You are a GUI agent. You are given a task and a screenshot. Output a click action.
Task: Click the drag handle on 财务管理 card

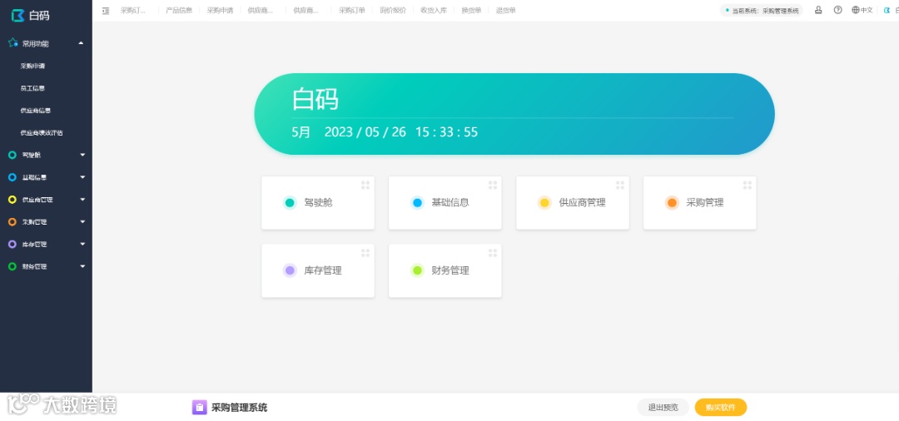coord(493,253)
